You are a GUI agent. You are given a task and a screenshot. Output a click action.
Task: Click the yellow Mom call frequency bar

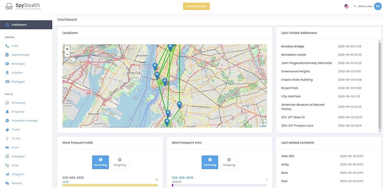point(110,185)
